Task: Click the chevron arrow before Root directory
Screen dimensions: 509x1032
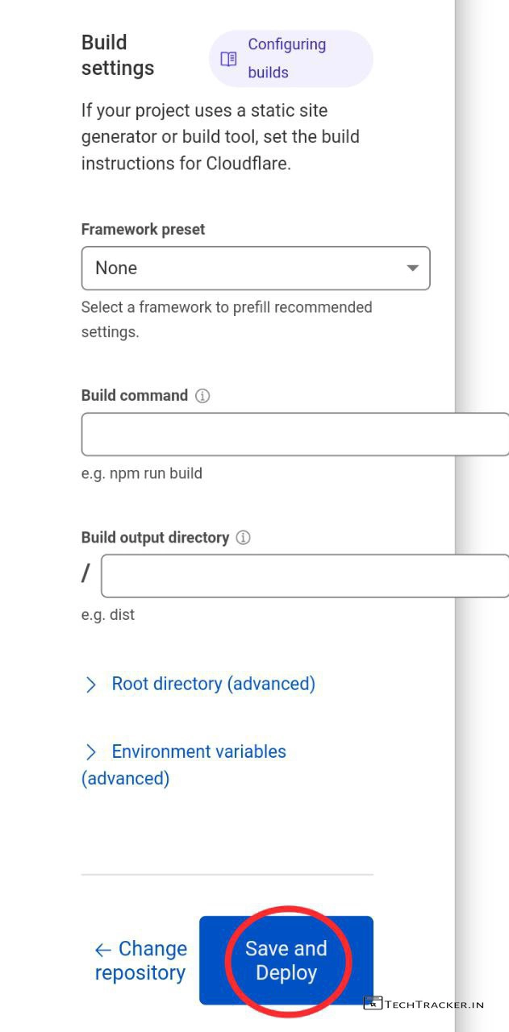Action: pos(91,685)
